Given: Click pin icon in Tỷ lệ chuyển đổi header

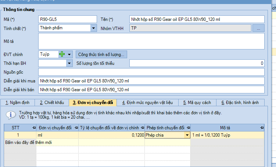Looking at the screenshot, I should [142, 127].
